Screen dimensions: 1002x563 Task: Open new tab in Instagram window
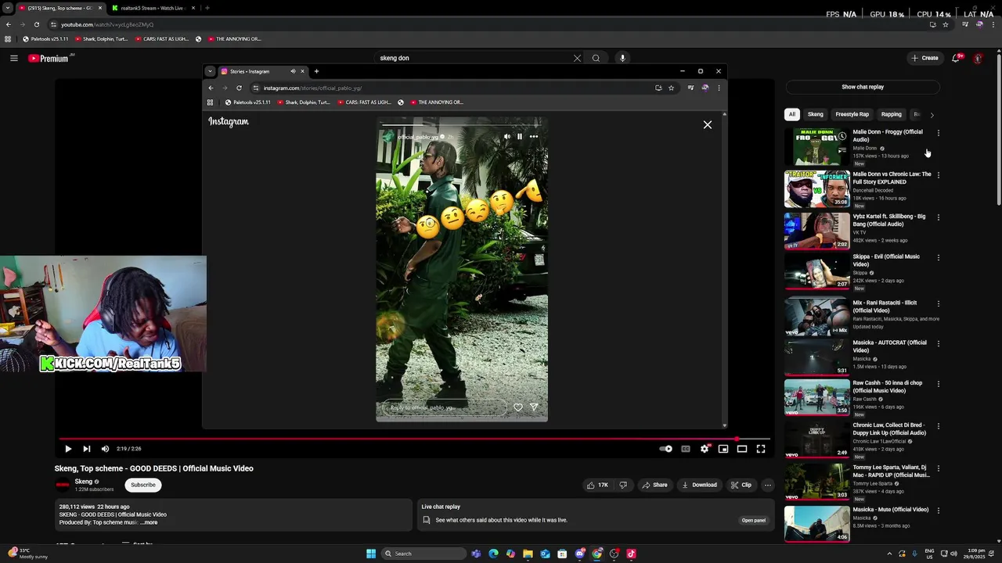(316, 71)
